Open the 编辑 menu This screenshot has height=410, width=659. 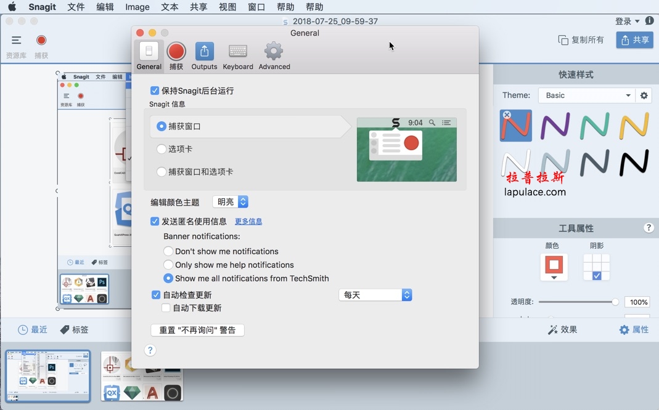click(x=105, y=7)
